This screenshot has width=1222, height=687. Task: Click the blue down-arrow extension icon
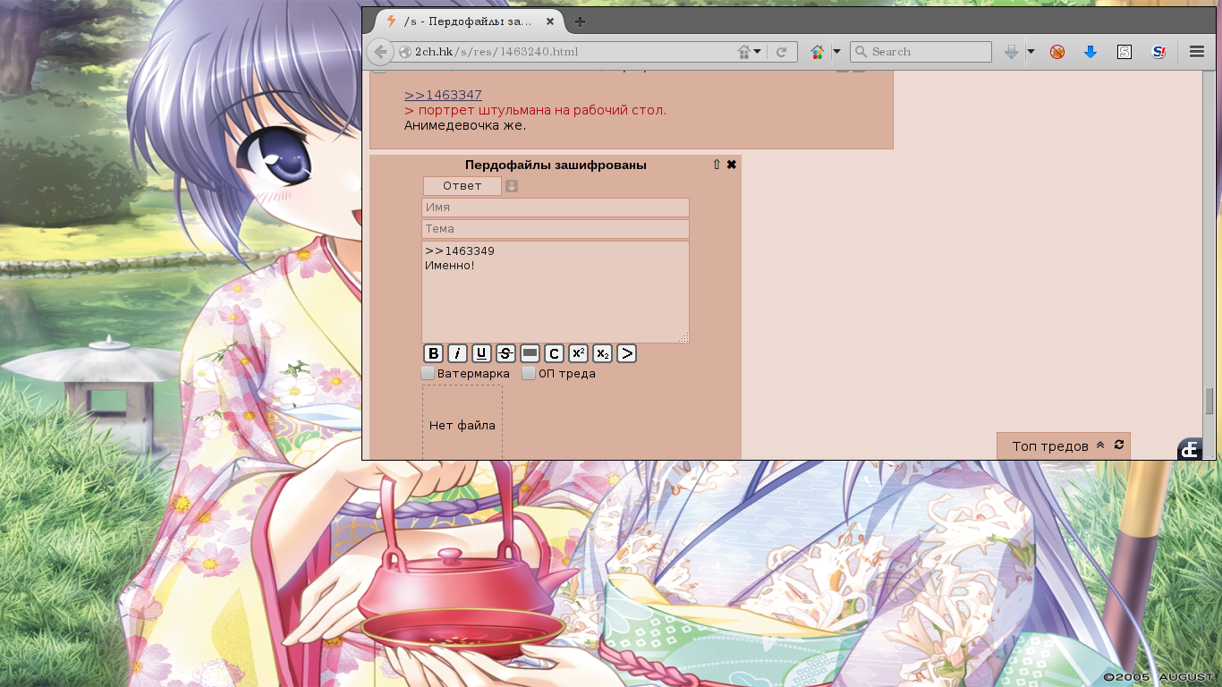[1090, 52]
